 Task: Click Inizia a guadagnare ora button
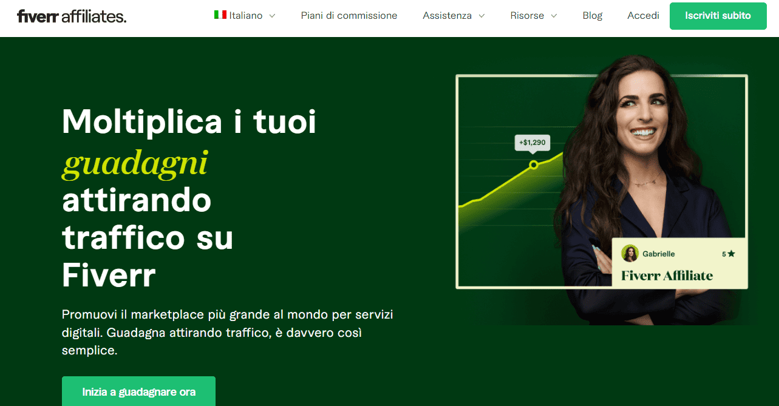pos(138,391)
